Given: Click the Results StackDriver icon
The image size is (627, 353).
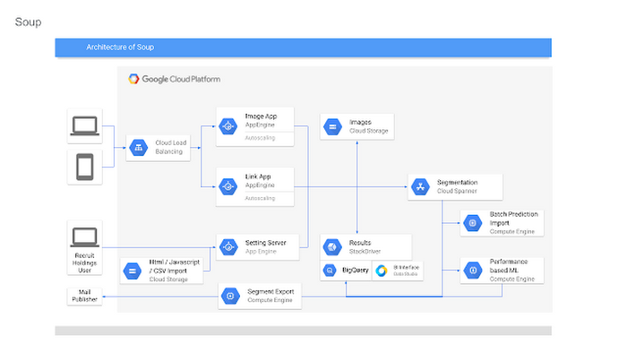Looking at the screenshot, I should coord(332,247).
